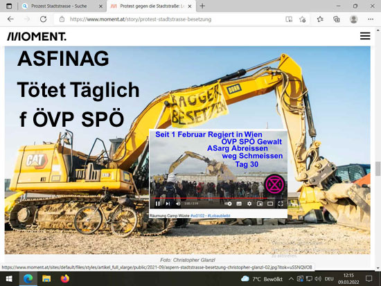This screenshot has width=381, height=286.
Task: Open the browser profile menu
Action: coord(353,19)
